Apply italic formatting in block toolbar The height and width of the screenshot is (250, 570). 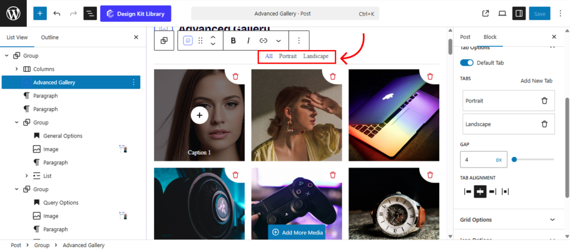[x=248, y=41]
